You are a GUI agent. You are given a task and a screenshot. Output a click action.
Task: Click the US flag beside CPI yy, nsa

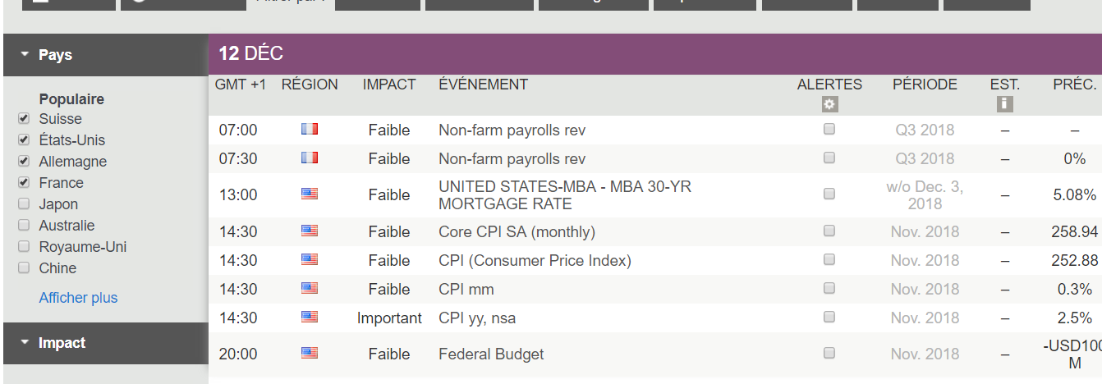(x=310, y=318)
